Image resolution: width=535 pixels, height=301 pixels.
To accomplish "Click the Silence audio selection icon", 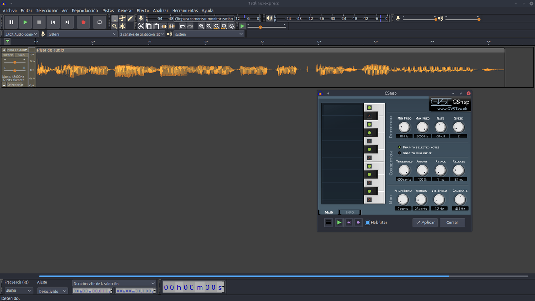I will 171,26.
